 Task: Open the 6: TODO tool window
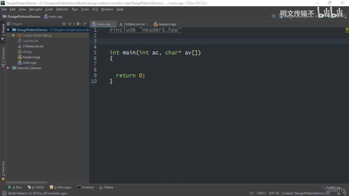(36, 187)
